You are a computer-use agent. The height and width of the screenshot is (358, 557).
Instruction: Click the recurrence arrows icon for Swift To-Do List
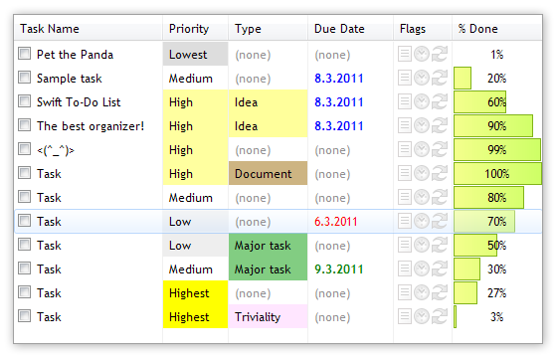point(440,101)
